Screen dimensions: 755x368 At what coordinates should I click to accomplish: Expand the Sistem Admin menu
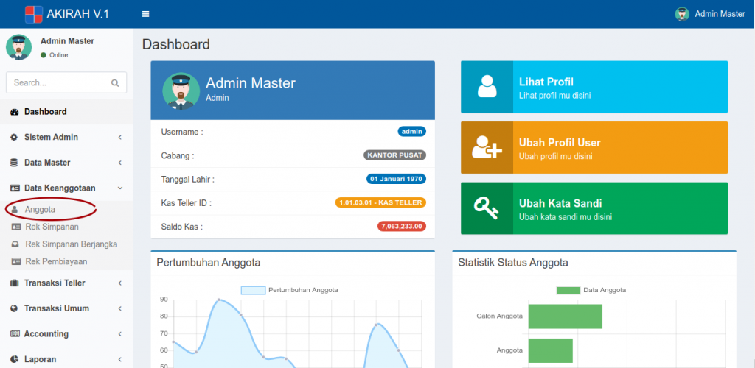(x=66, y=137)
